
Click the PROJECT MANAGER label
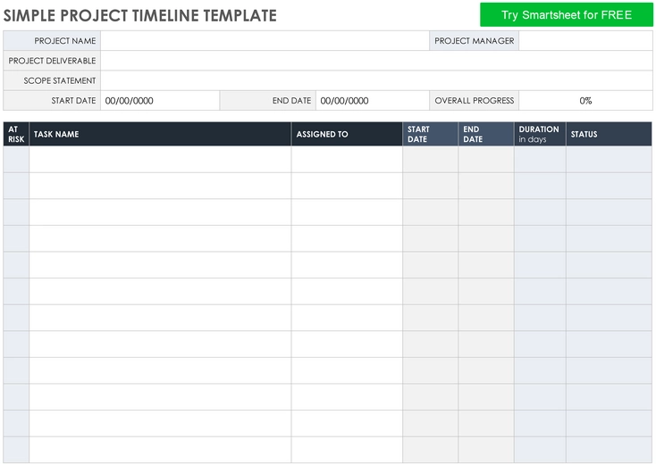click(474, 41)
